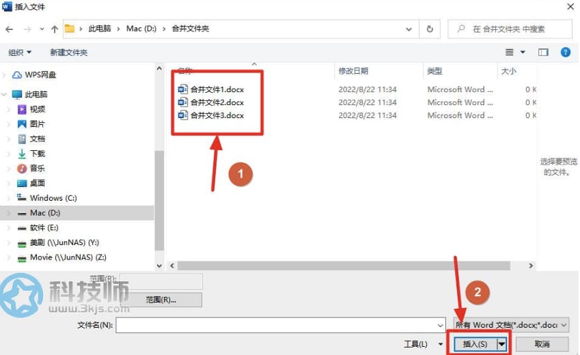Open help with the question mark icon
The width and height of the screenshot is (580, 355).
pos(565,52)
